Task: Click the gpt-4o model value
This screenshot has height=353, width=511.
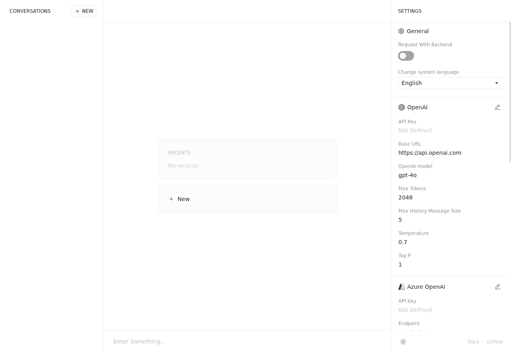Action: pyautogui.click(x=407, y=175)
